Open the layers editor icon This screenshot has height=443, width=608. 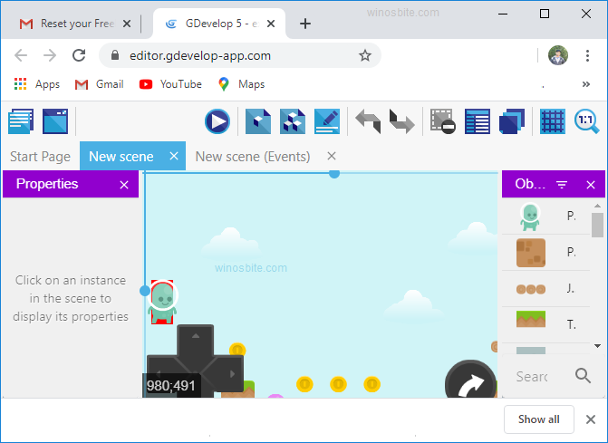512,121
